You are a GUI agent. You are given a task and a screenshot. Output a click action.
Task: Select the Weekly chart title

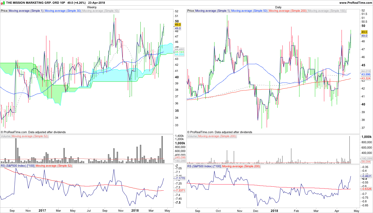[x=92, y=7]
